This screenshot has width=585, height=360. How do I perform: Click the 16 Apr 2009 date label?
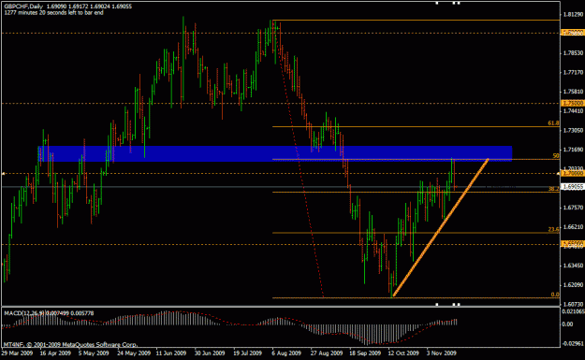click(55, 353)
